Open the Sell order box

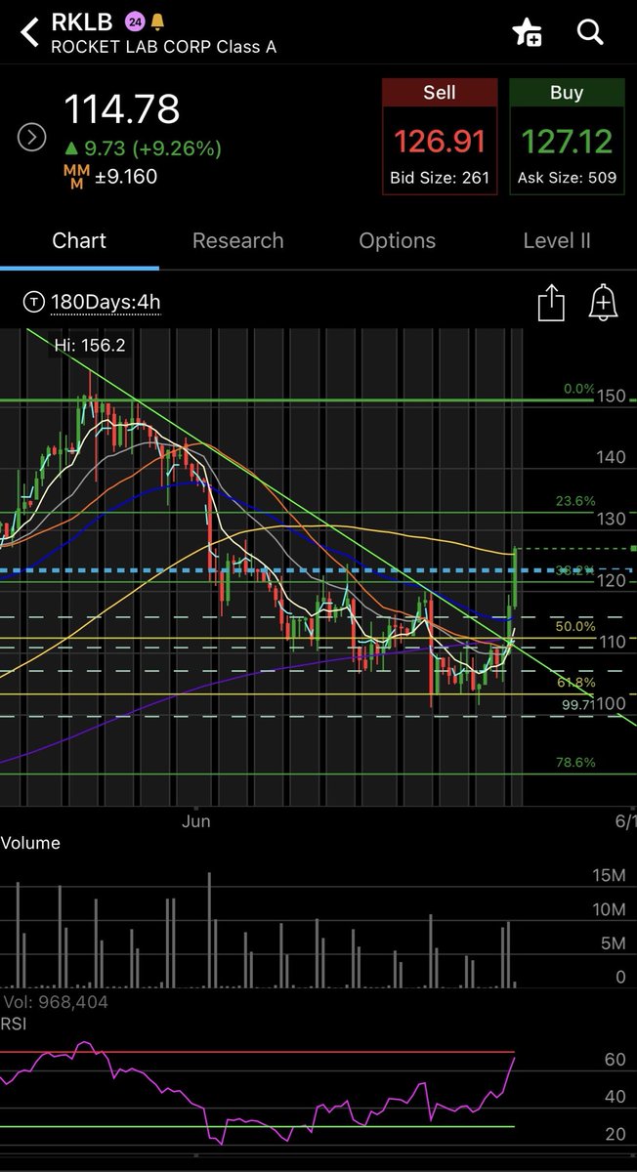(440, 138)
